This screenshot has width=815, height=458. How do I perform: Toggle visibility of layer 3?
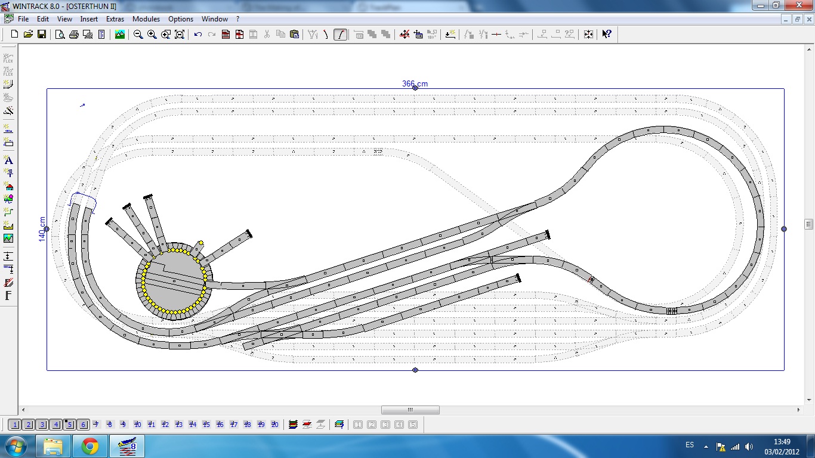pyautogui.click(x=42, y=425)
